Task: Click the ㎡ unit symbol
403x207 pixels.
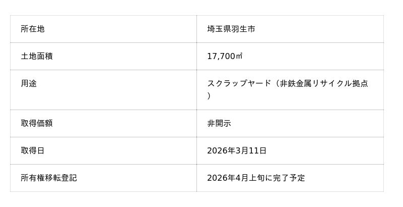Action: click(239, 56)
